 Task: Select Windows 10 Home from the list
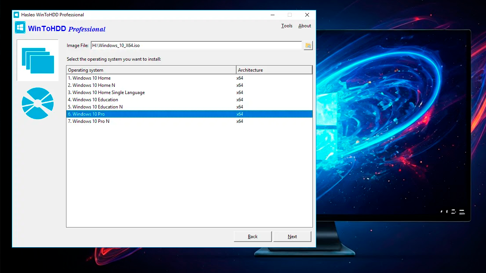tap(89, 78)
